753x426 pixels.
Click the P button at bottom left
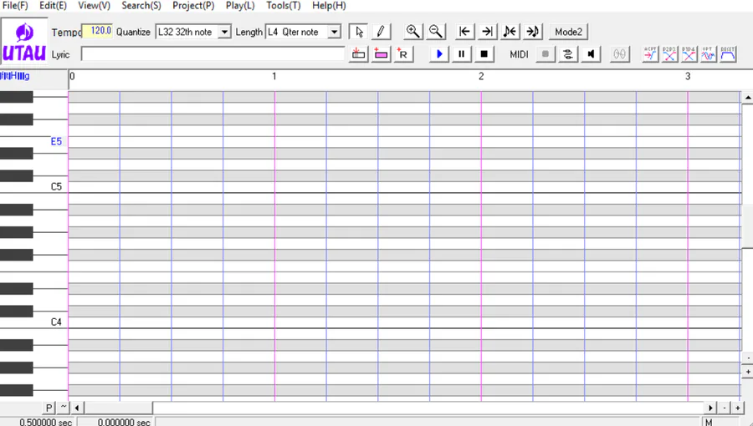pyautogui.click(x=49, y=408)
